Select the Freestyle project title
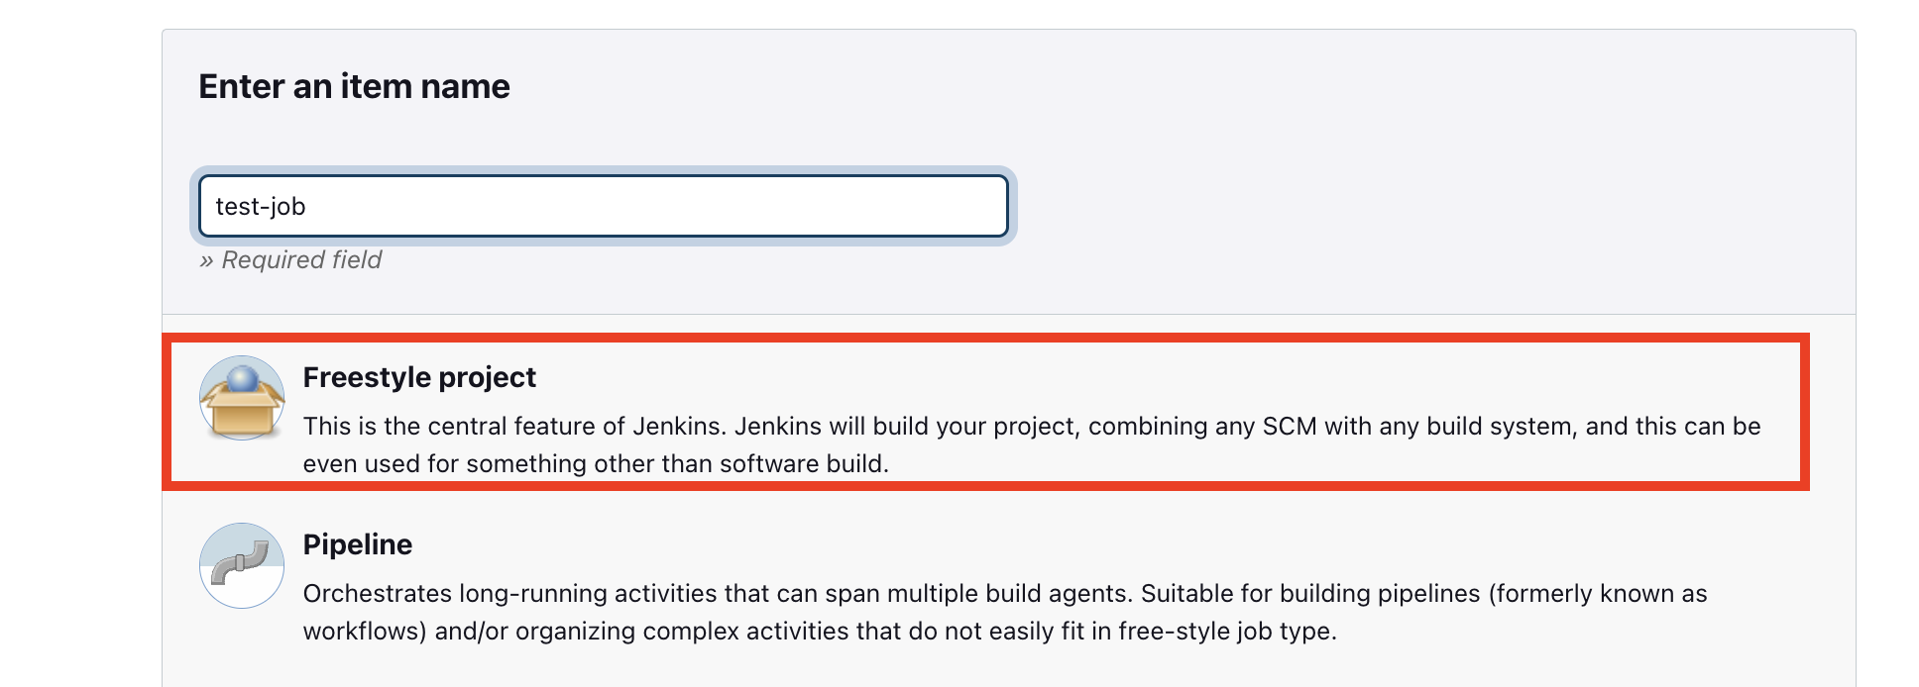The height and width of the screenshot is (687, 1919). click(x=419, y=377)
